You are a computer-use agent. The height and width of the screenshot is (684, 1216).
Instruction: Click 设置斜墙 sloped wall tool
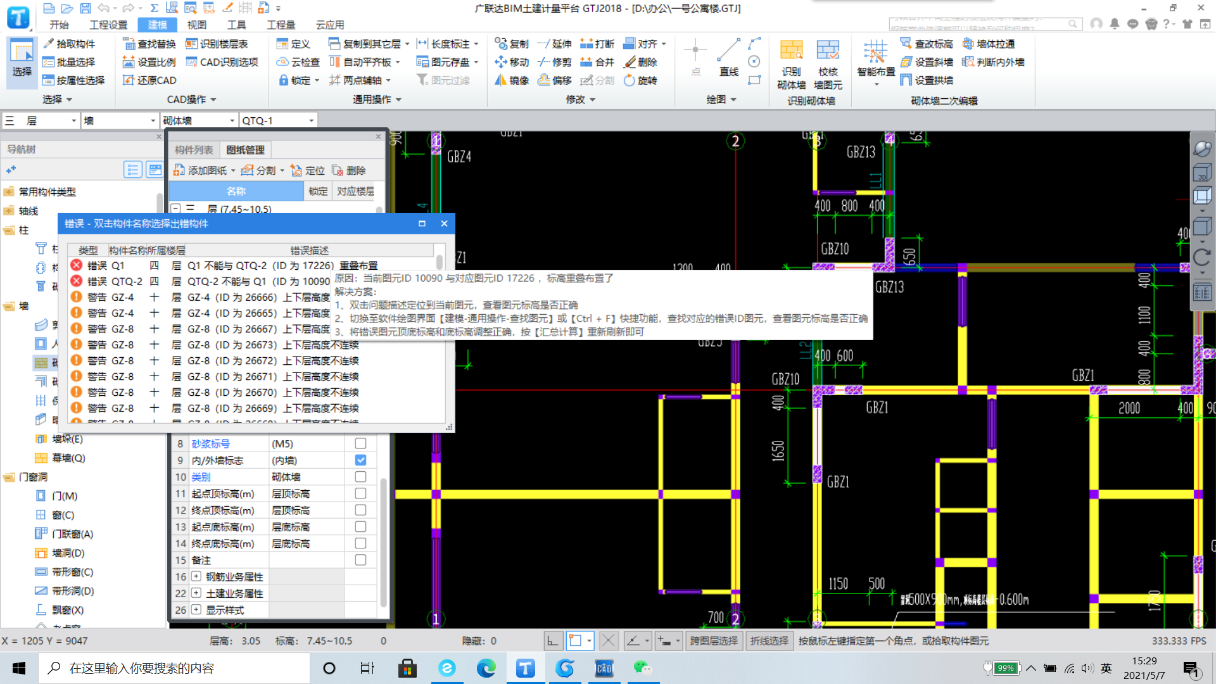[x=927, y=62]
